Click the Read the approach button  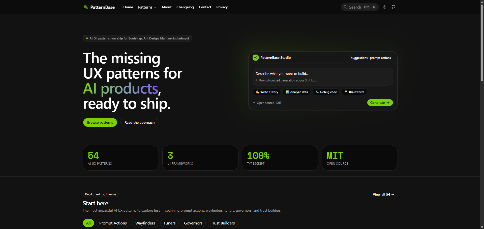coord(139,122)
